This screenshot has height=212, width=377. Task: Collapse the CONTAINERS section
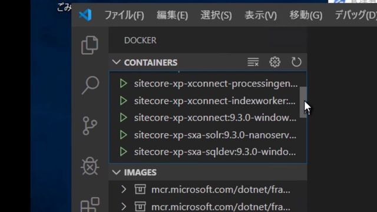pyautogui.click(x=117, y=62)
